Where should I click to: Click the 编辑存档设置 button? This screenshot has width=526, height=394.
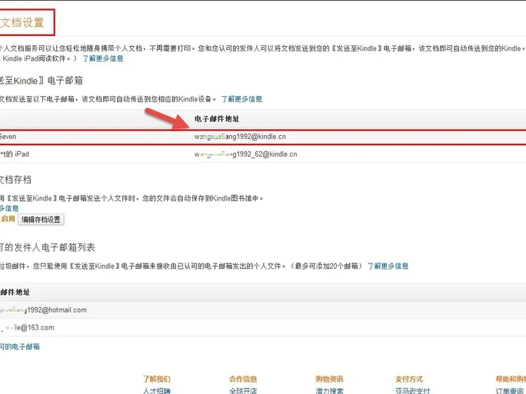(x=41, y=220)
